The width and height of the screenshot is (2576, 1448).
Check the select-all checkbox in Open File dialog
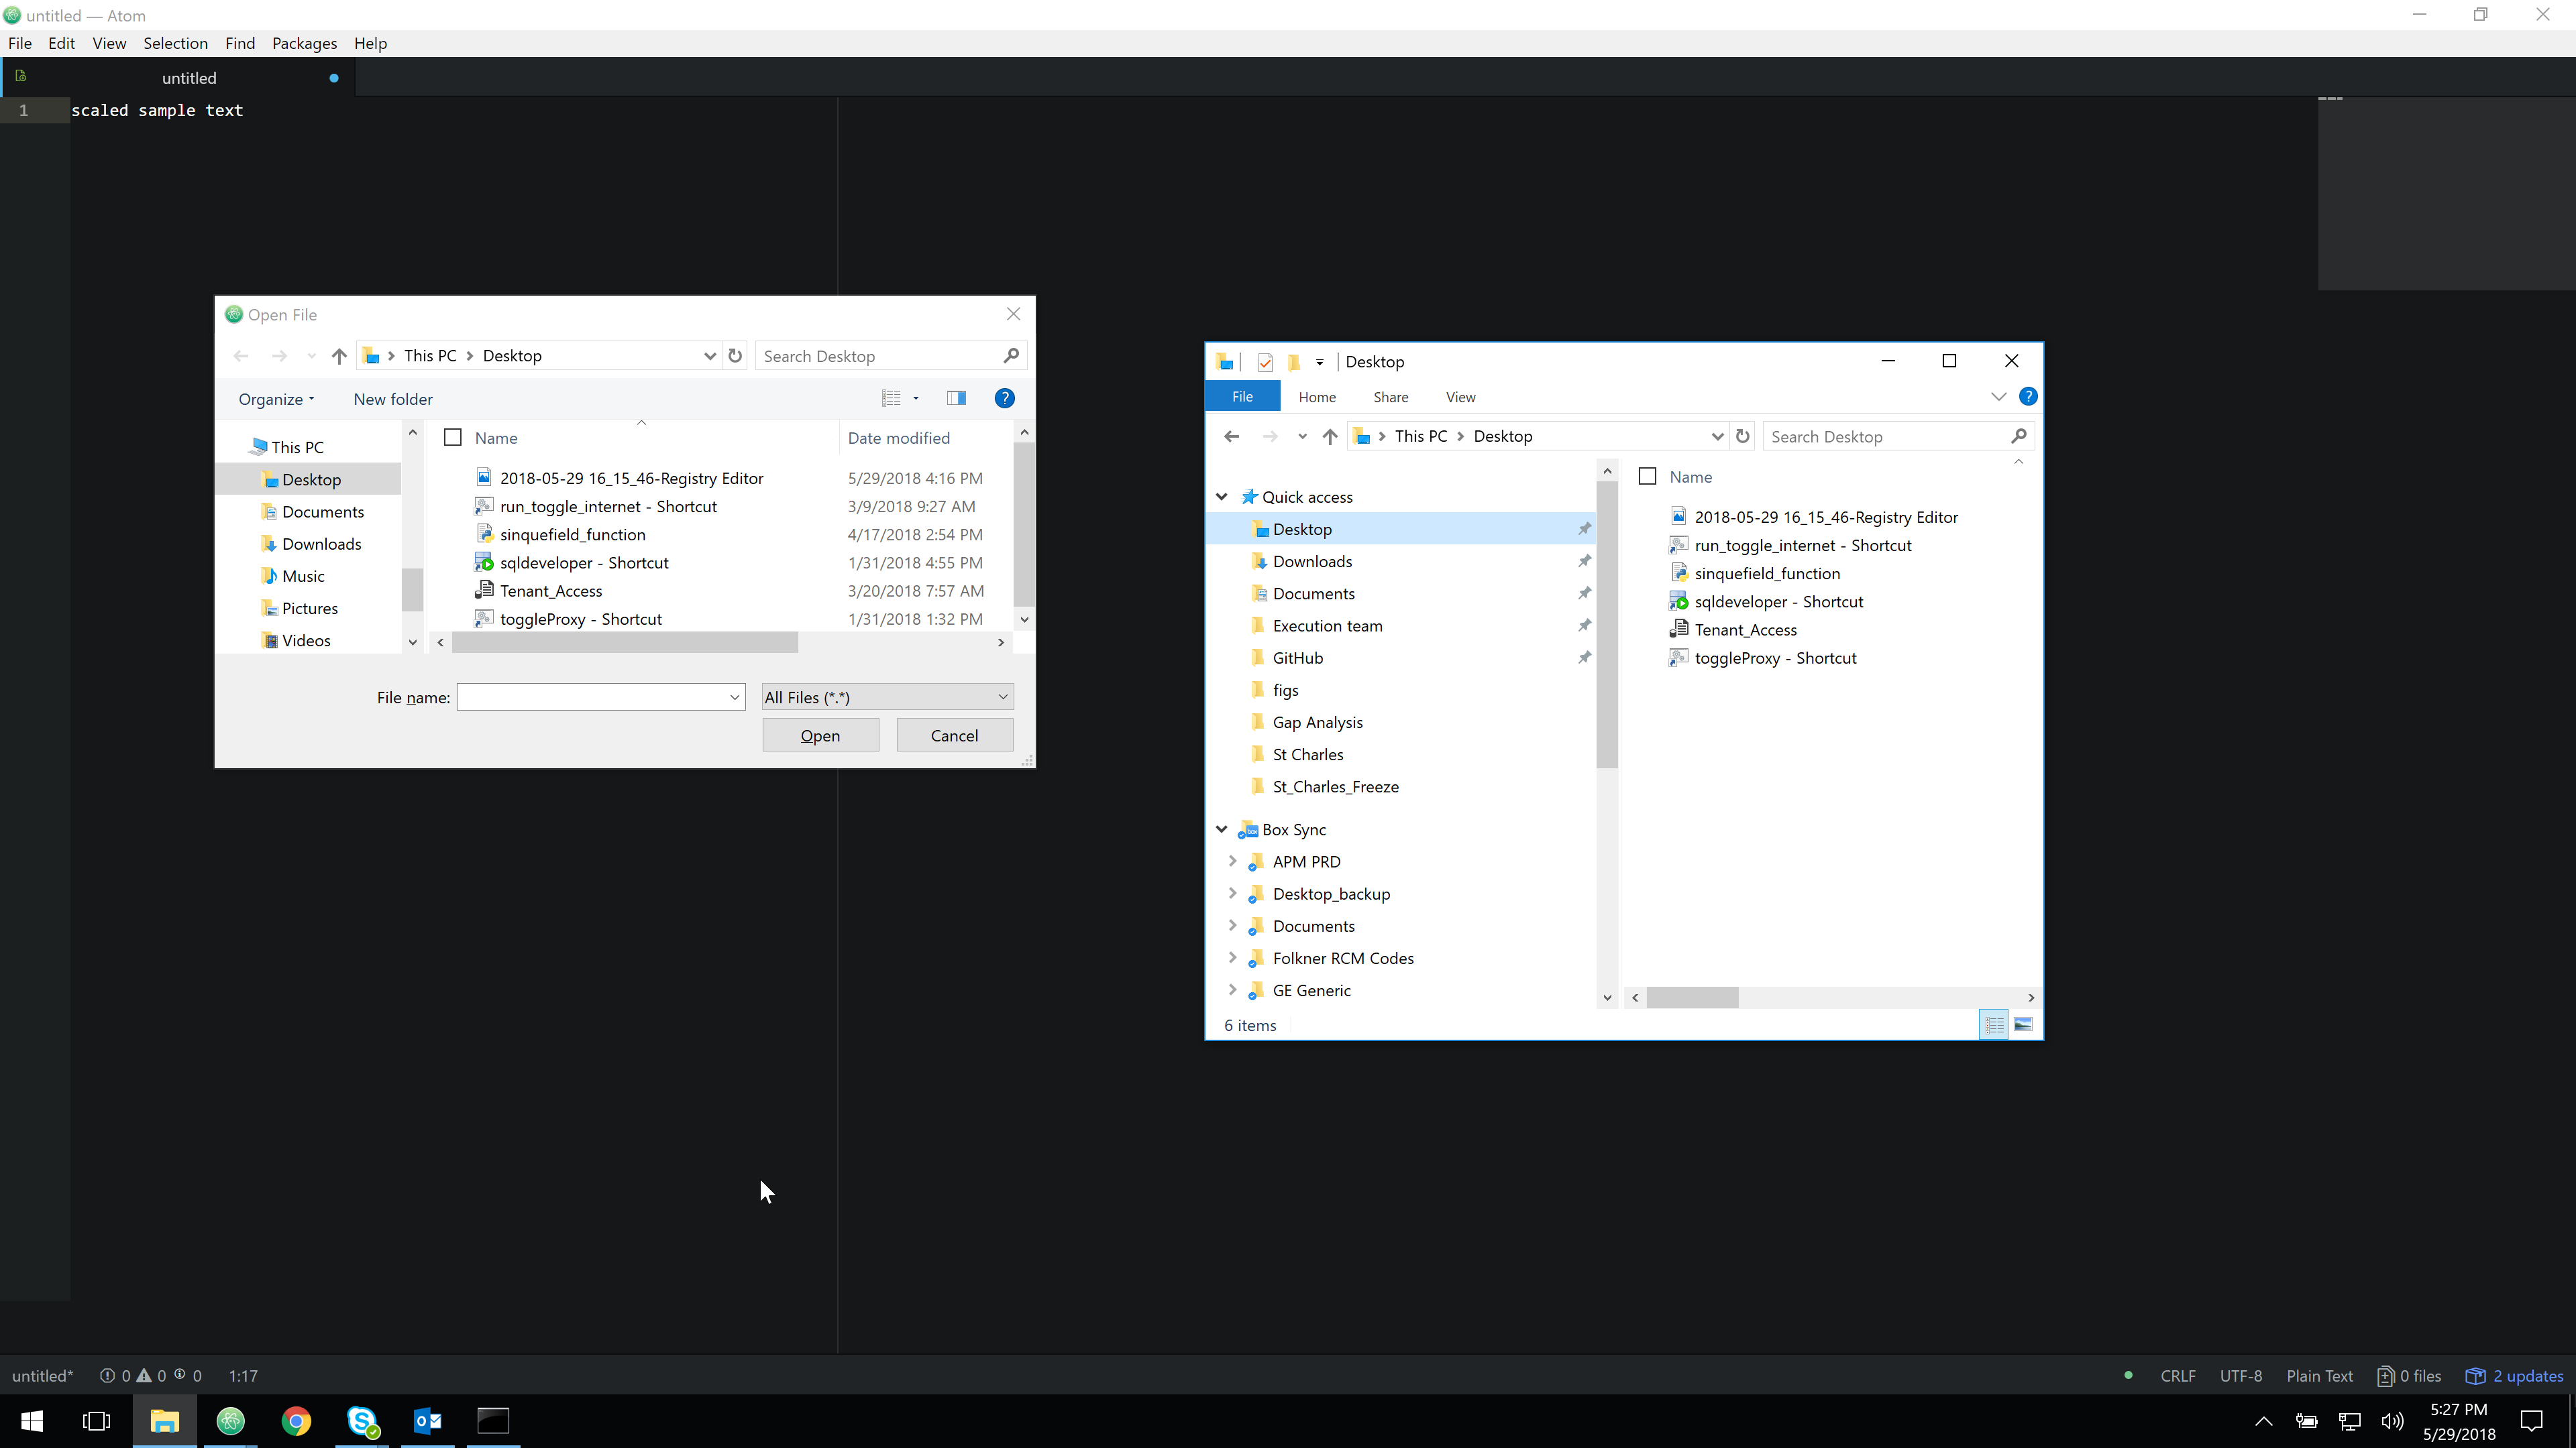tap(453, 438)
